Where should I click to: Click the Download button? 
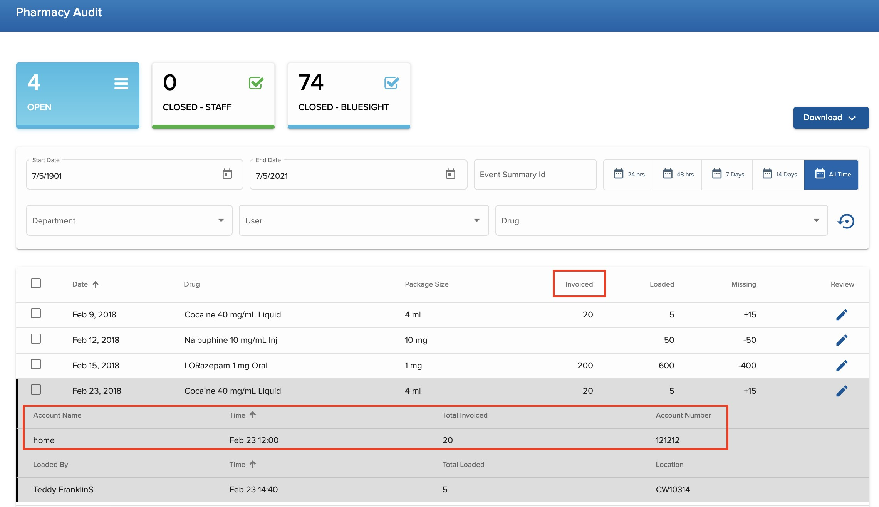(x=830, y=118)
